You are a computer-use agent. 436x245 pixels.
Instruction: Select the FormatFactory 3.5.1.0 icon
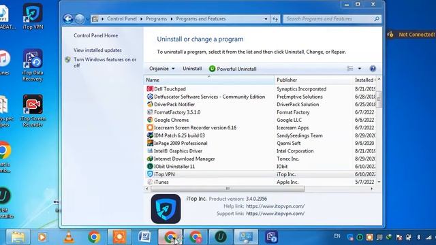(150, 112)
